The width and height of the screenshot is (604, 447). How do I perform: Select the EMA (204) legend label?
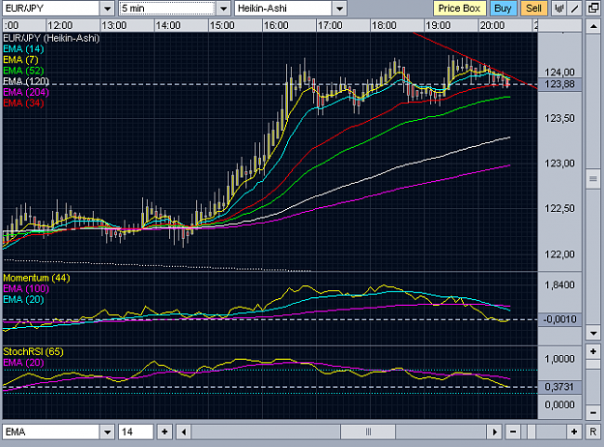click(x=26, y=92)
